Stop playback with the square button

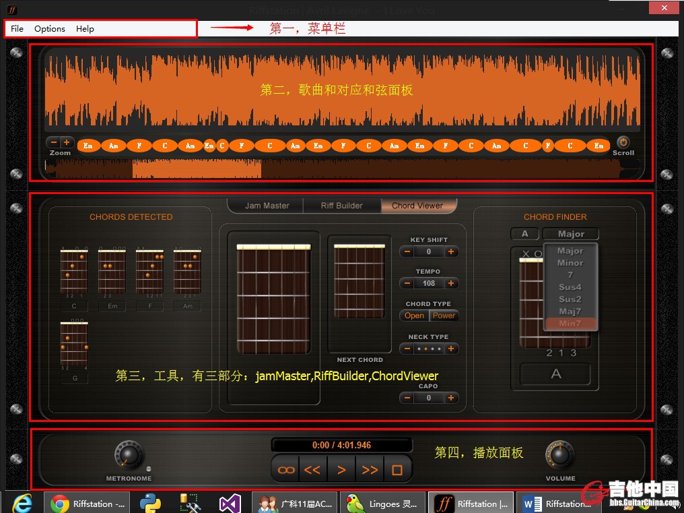click(x=397, y=470)
